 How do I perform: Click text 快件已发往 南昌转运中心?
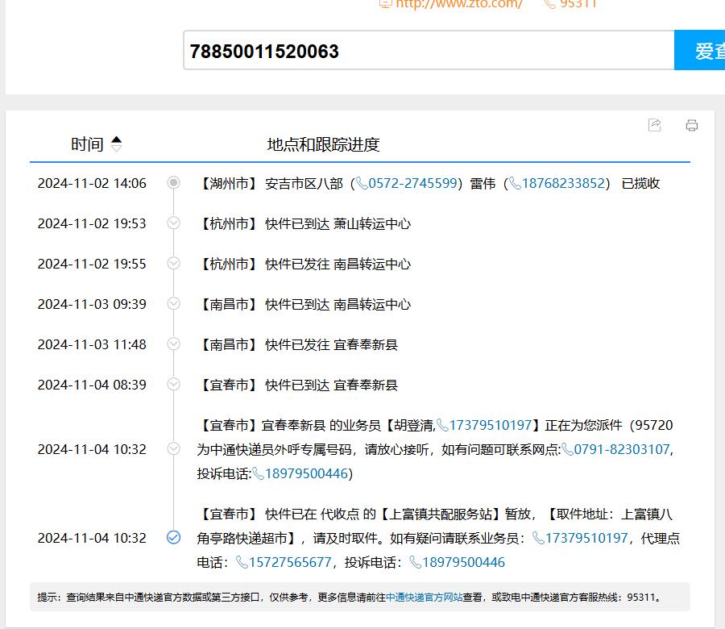338,264
